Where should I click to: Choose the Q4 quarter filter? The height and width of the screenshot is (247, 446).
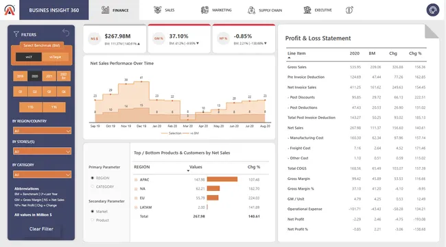click(x=64, y=92)
